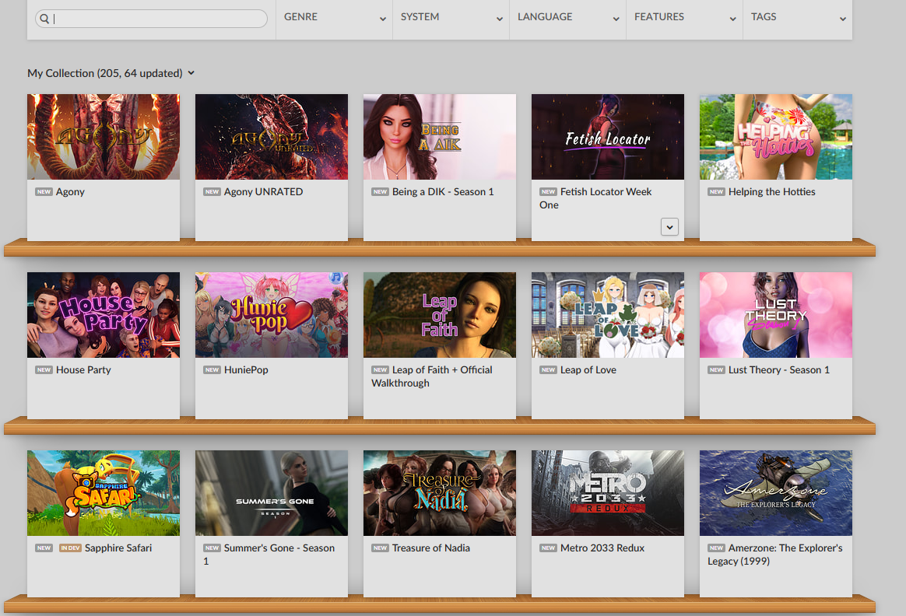The width and height of the screenshot is (906, 616).
Task: Open the Amerzone Explorer's Legacy cover
Action: [776, 493]
